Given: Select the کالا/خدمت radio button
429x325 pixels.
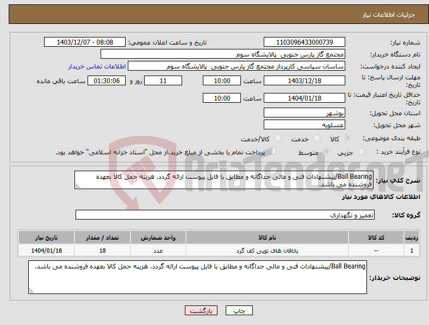Looking at the screenshot, I should click(x=278, y=138).
